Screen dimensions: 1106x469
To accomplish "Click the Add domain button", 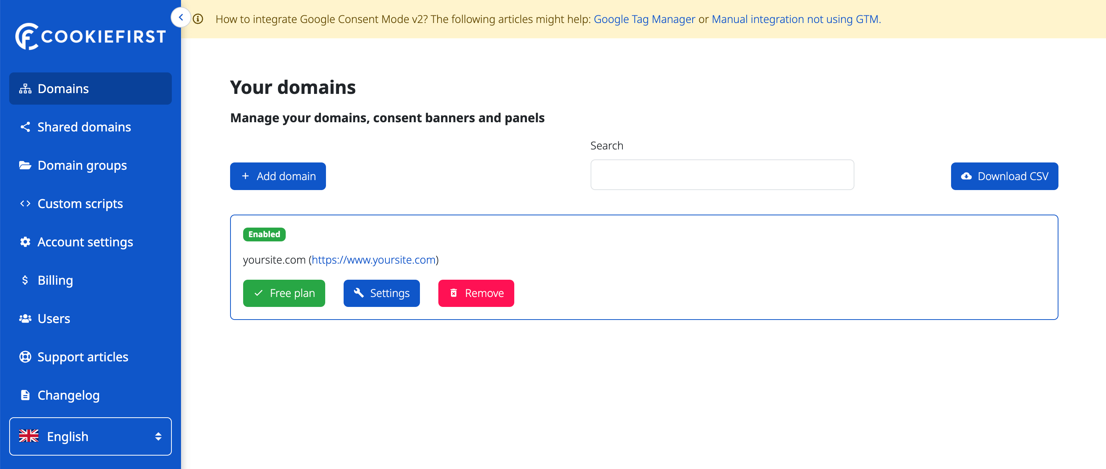I will (x=278, y=176).
